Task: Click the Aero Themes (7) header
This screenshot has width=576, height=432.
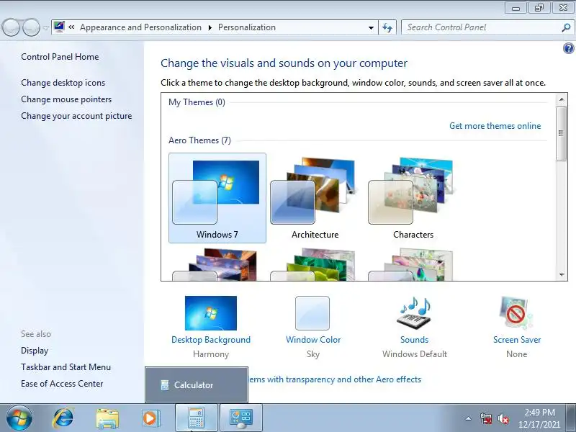Action: [200, 140]
